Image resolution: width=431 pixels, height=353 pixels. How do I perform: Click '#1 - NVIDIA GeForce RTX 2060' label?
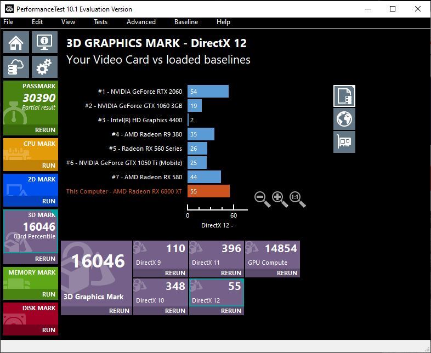(140, 92)
